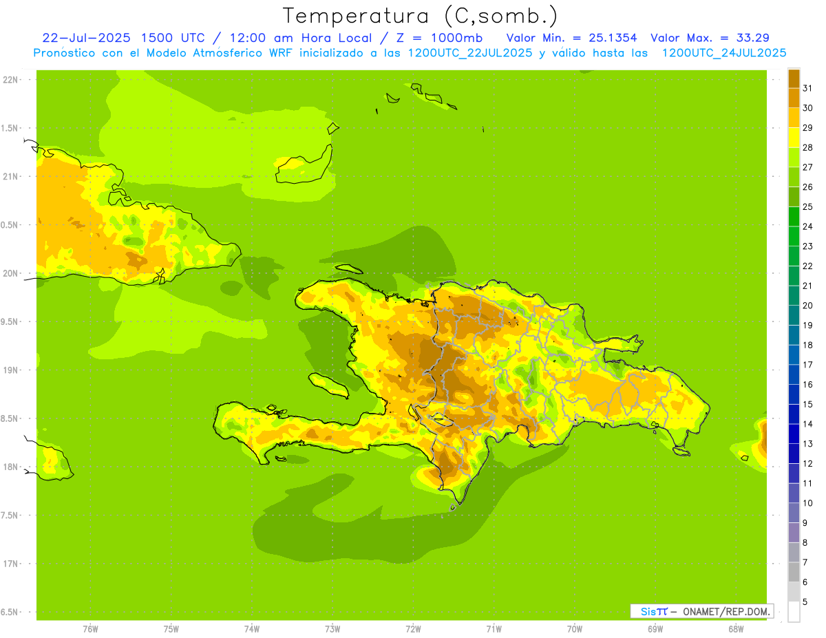Click the 'ONAMET/REP.DOM.' credit label
The width and height of the screenshot is (826, 638).
pos(726,611)
